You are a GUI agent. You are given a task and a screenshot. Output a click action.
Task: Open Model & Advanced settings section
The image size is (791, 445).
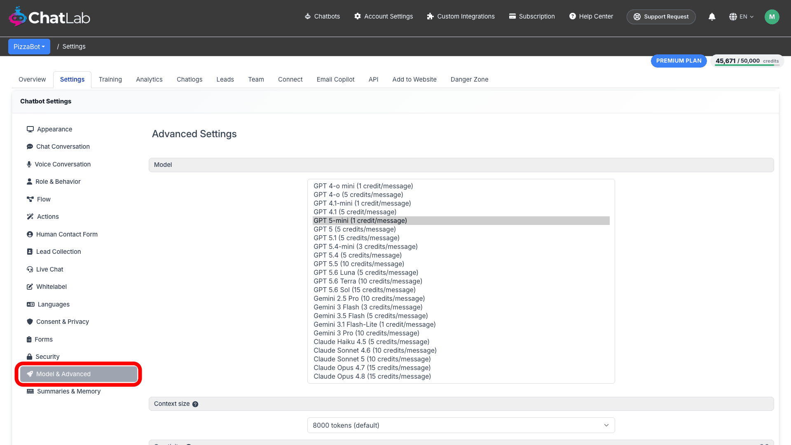[79, 374]
